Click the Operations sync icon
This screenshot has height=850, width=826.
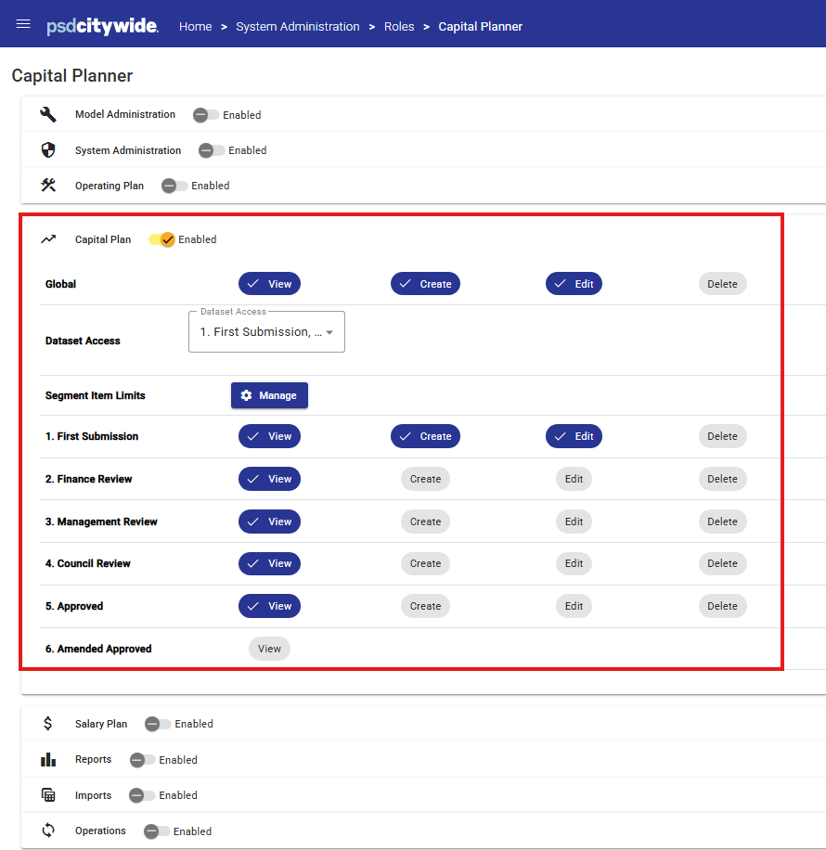[48, 831]
